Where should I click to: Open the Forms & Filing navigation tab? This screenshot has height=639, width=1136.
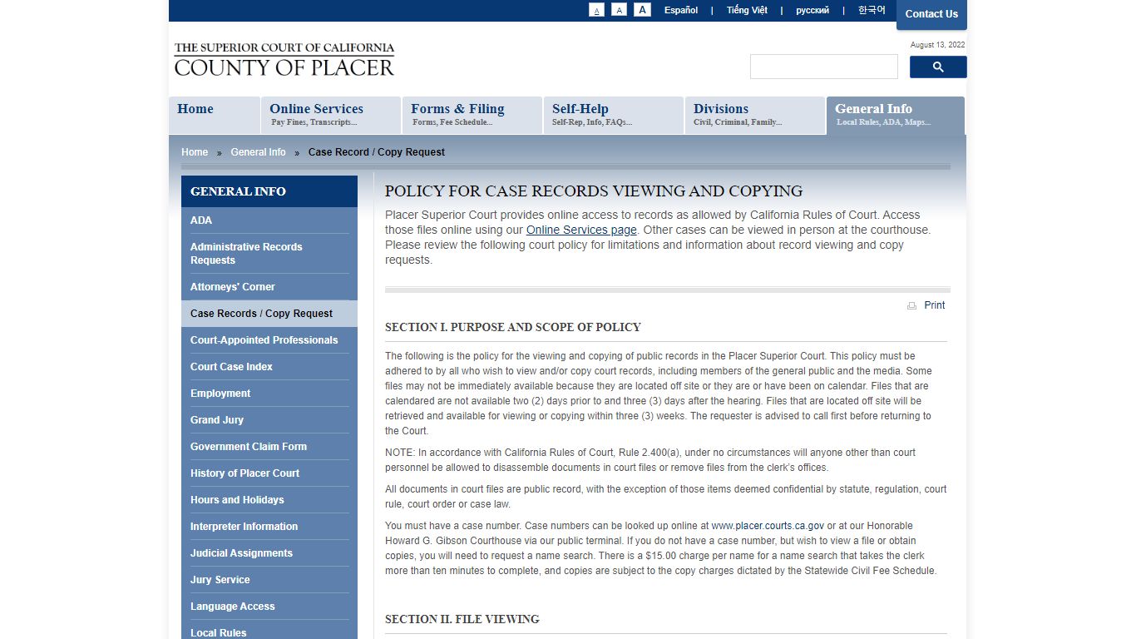(x=472, y=116)
